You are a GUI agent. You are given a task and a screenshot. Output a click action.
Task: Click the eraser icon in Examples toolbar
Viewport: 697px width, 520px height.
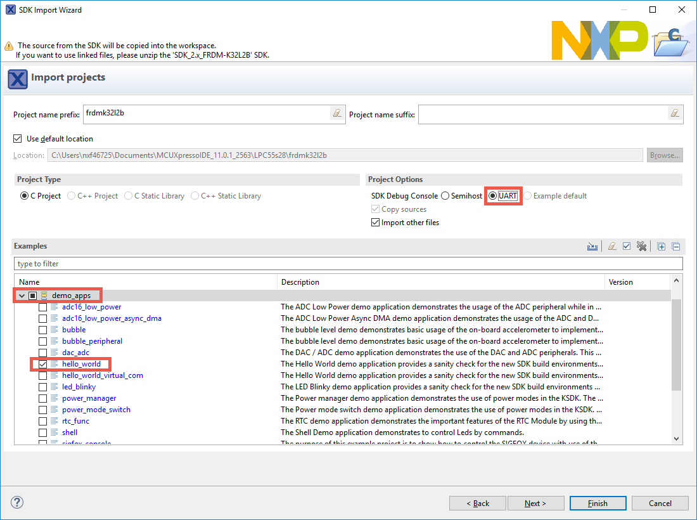612,247
